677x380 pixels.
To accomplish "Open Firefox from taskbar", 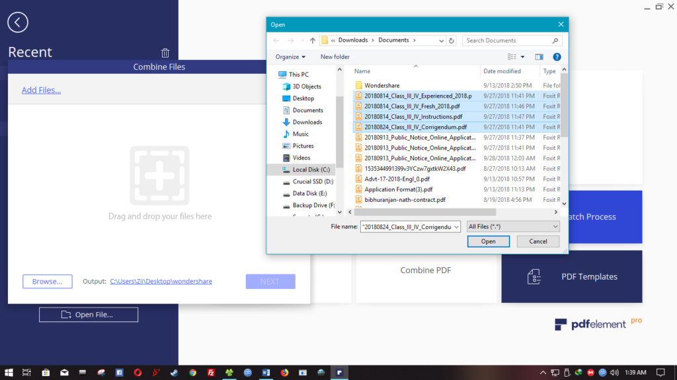I will pos(284,373).
